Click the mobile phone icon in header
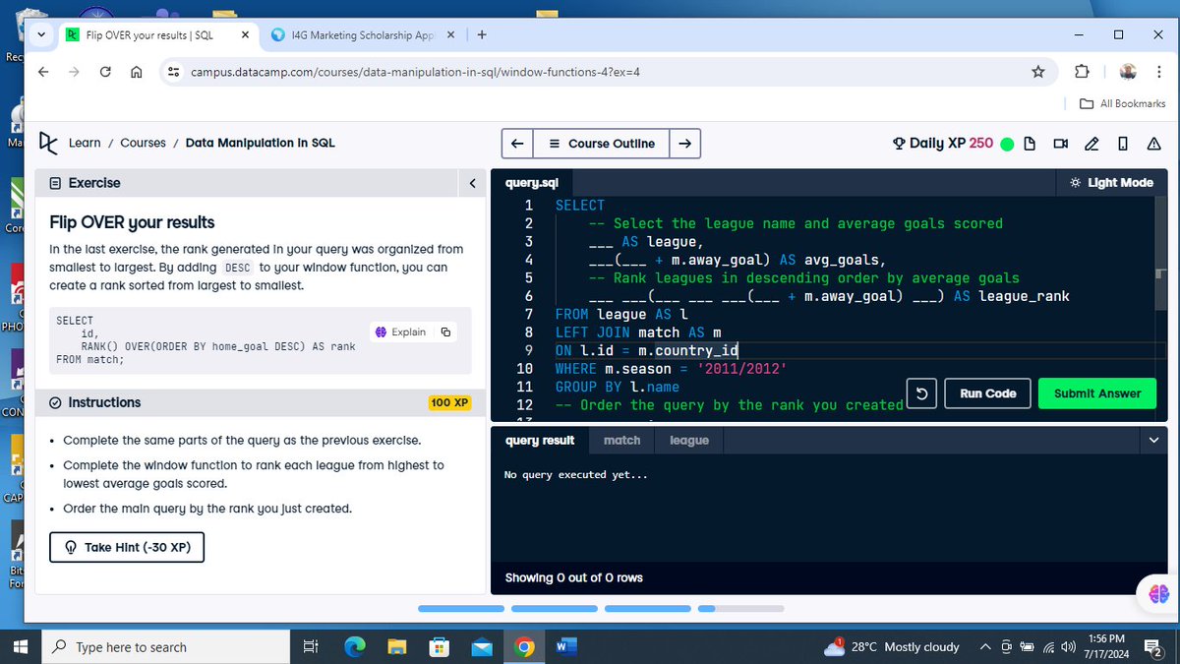The height and width of the screenshot is (664, 1180). coord(1122,144)
